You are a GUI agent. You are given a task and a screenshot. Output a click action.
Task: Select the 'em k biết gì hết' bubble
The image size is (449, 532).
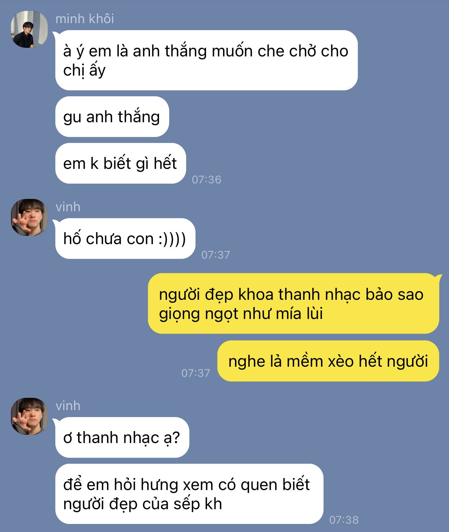[x=120, y=163]
